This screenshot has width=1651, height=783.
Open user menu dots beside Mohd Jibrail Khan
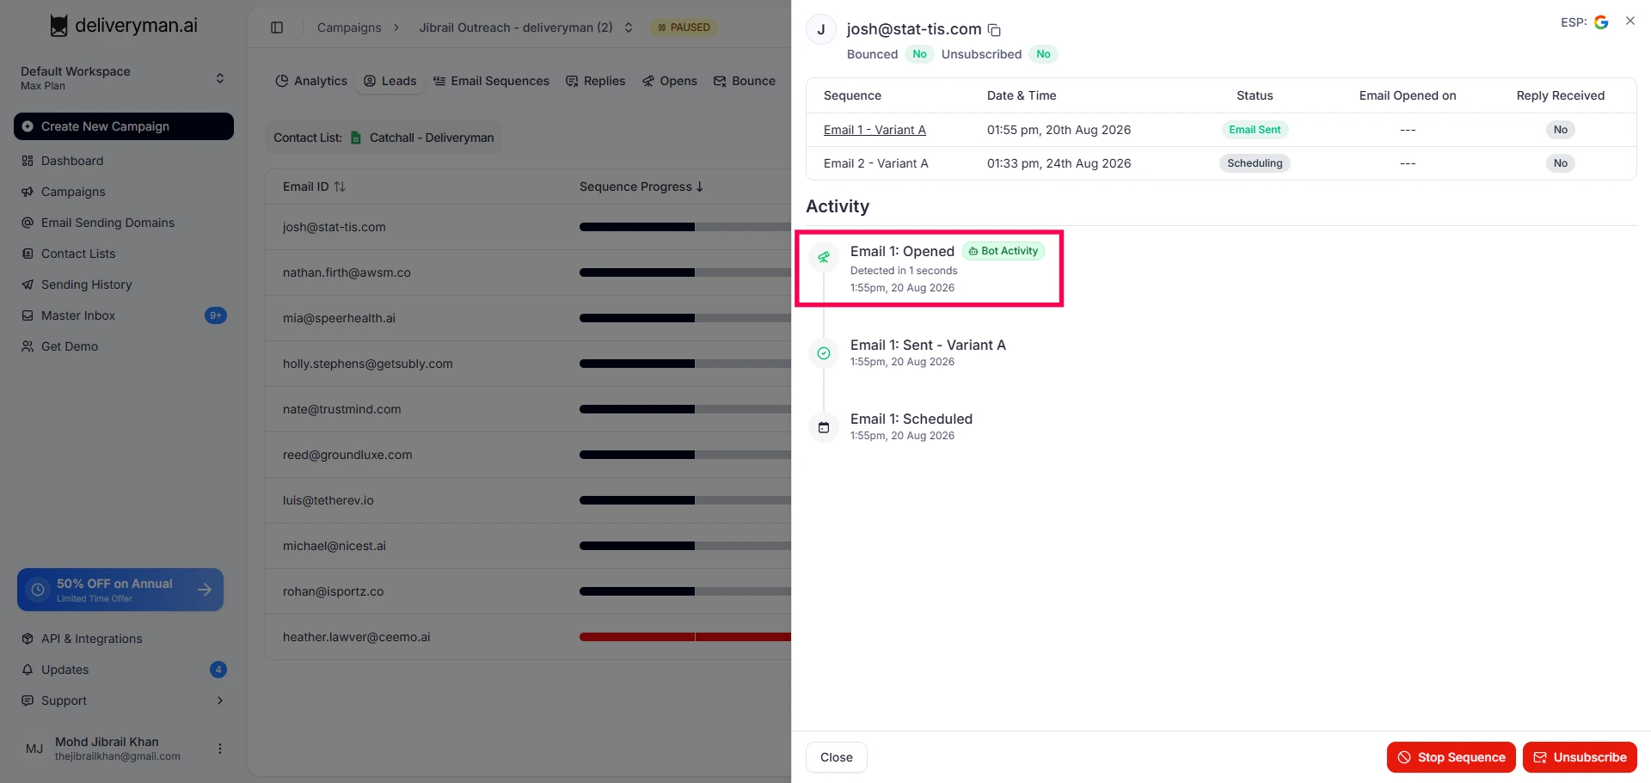[x=220, y=749]
